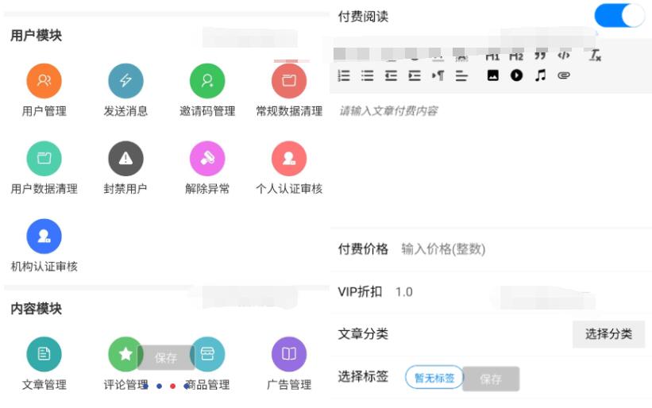Open 文章管理 article management

tap(44, 355)
